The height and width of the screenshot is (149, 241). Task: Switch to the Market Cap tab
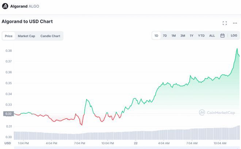pos(26,36)
